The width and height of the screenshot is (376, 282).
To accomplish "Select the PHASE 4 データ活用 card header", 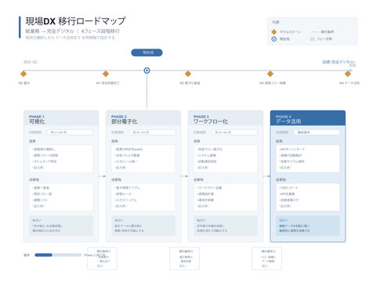I will pos(308,118).
